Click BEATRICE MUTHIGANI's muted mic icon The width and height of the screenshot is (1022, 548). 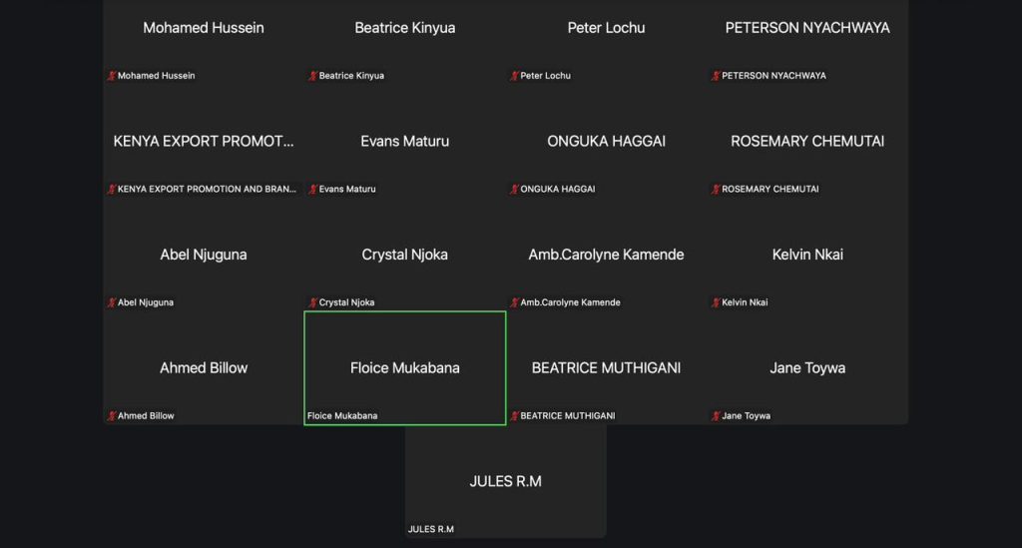click(x=515, y=416)
